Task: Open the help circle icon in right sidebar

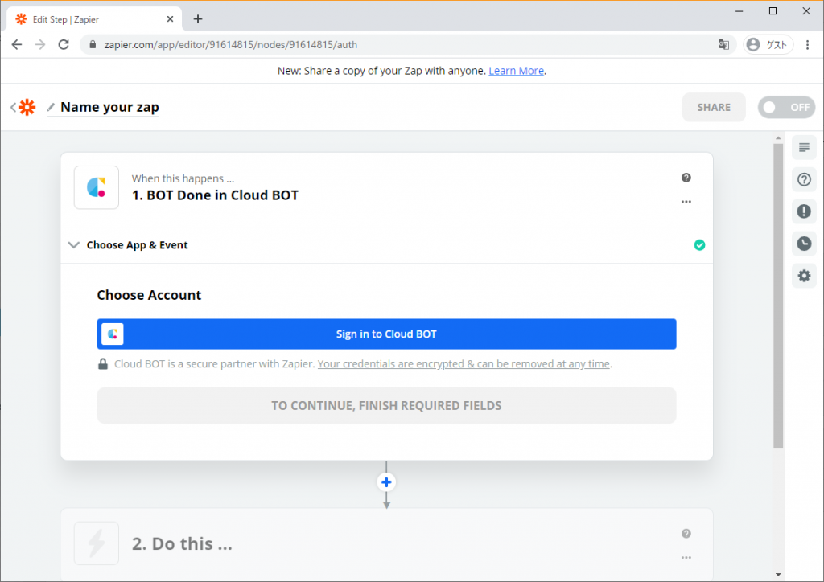Action: [x=804, y=179]
